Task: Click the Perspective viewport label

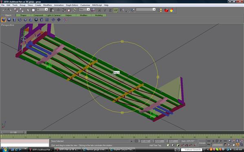Action: pyautogui.click(x=7, y=25)
